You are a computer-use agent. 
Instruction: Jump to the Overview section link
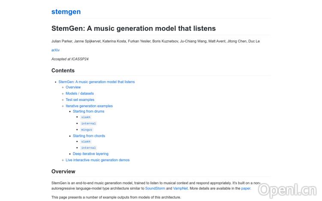(x=73, y=87)
